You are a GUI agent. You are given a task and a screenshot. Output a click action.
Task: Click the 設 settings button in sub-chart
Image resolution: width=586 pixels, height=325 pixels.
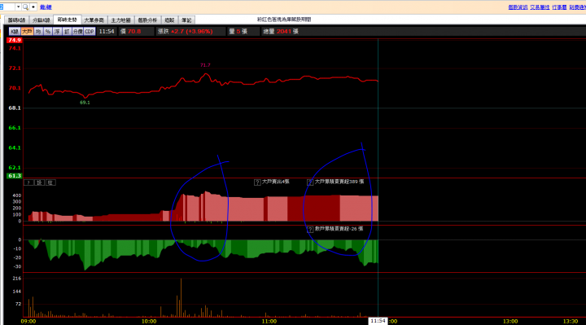click(39, 182)
